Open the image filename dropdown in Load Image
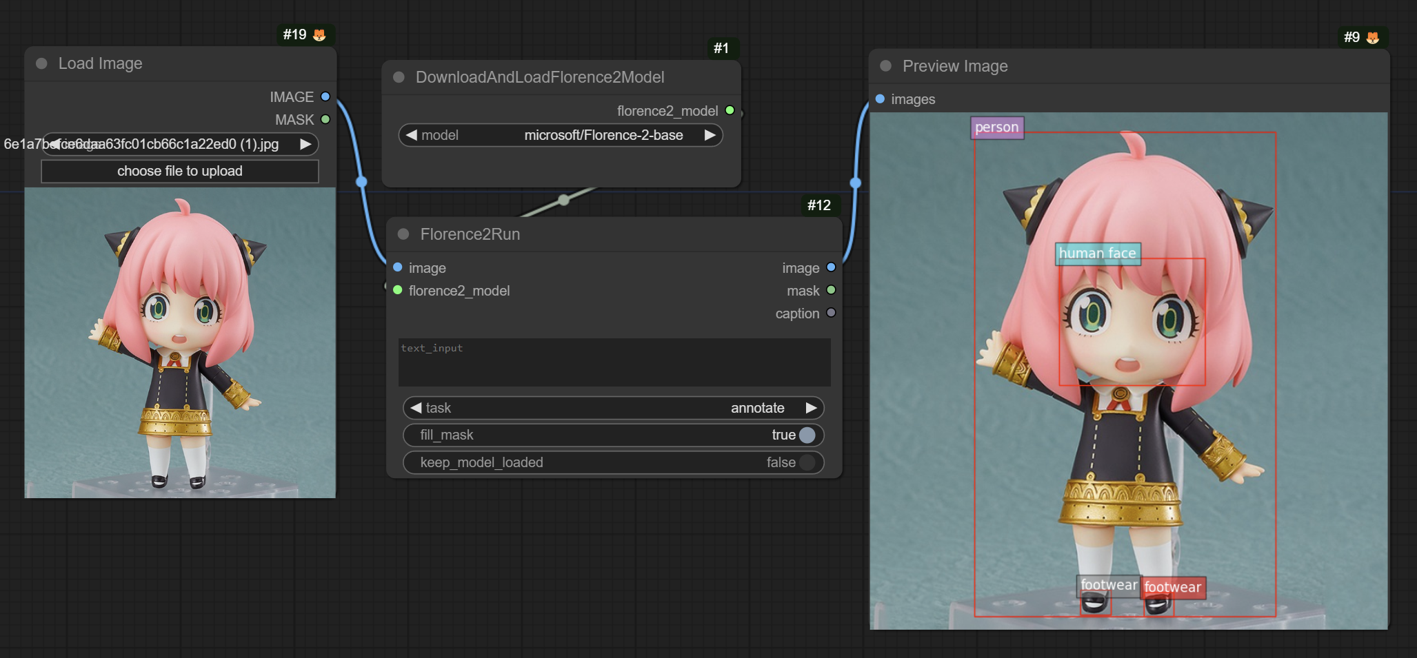The width and height of the screenshot is (1417, 658). point(180,144)
